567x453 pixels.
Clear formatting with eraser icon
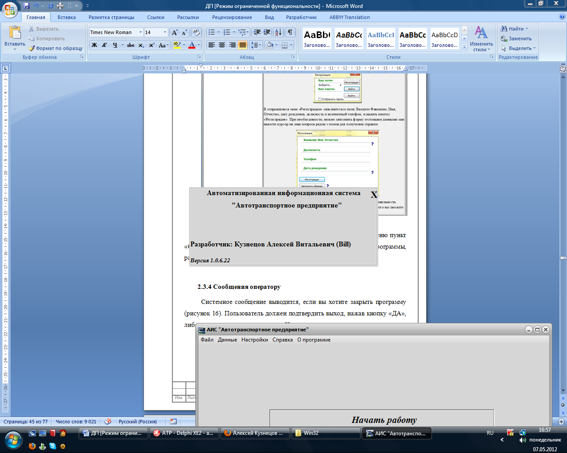pos(197,32)
